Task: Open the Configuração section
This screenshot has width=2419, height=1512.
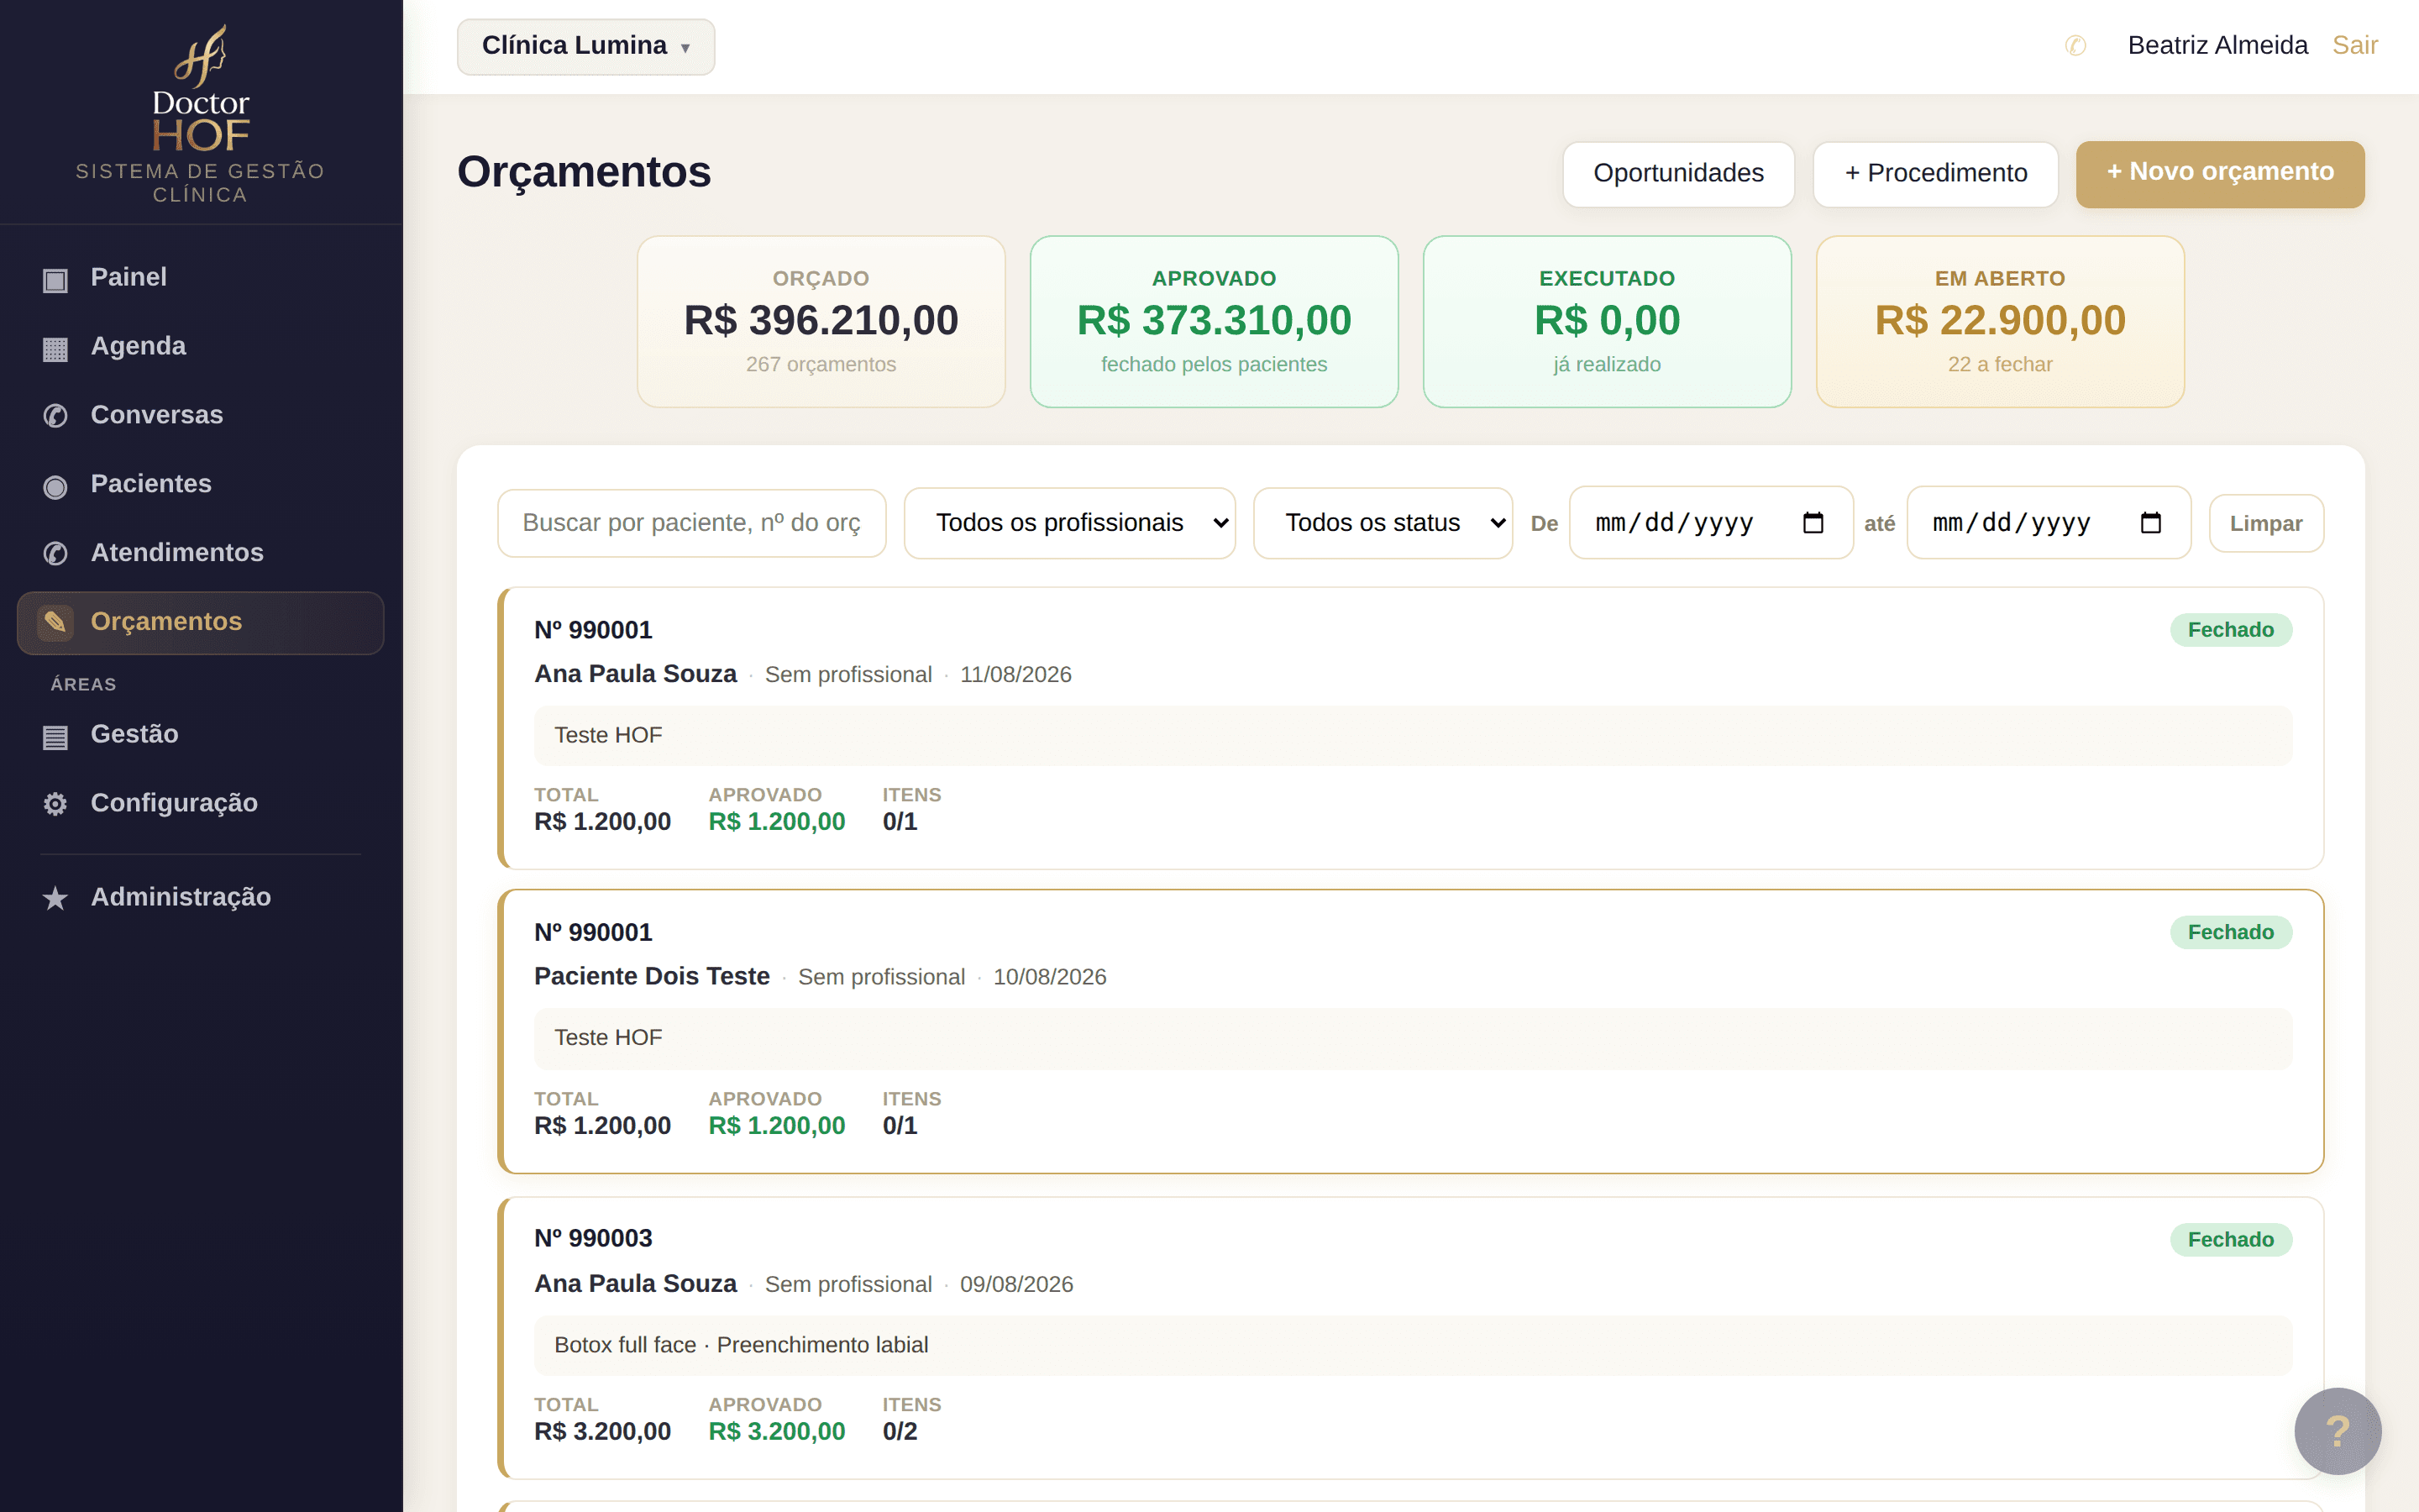Action: pyautogui.click(x=200, y=803)
